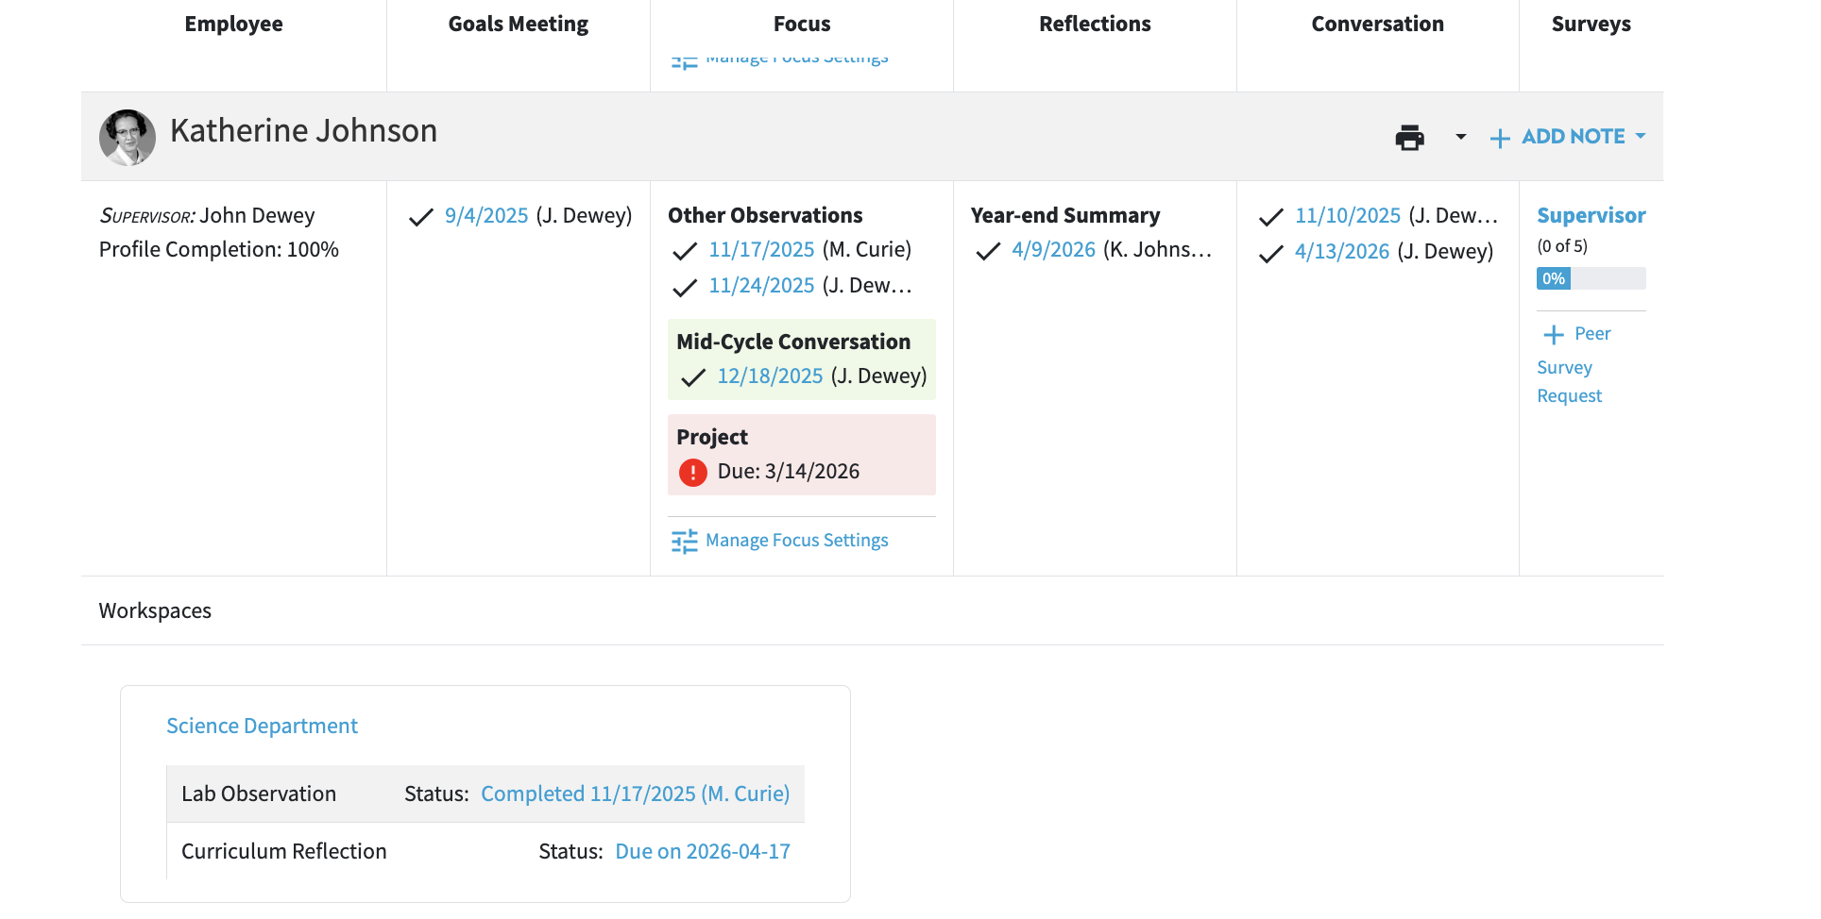Open the Due on 2026-04-17 status link
1821x919 pixels.
703,851
